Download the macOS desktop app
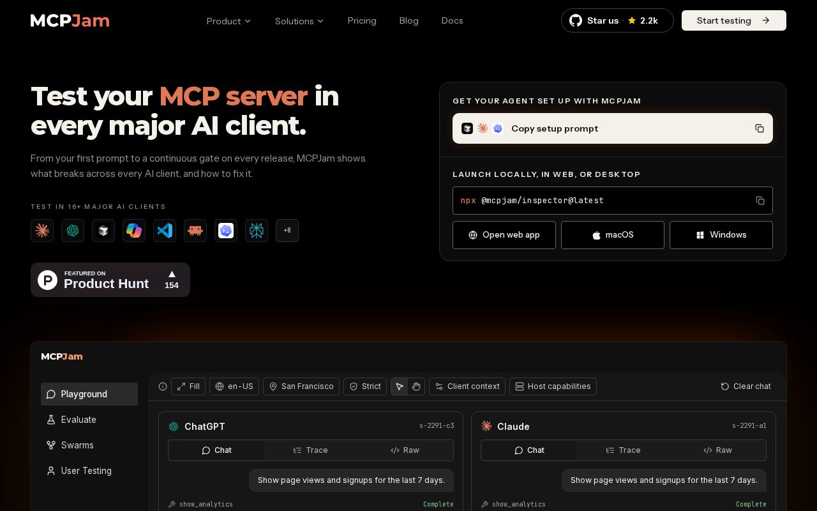 (x=613, y=235)
